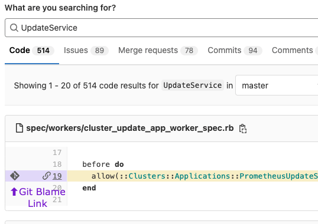
Task: Click the file document icon
Action: (20, 128)
